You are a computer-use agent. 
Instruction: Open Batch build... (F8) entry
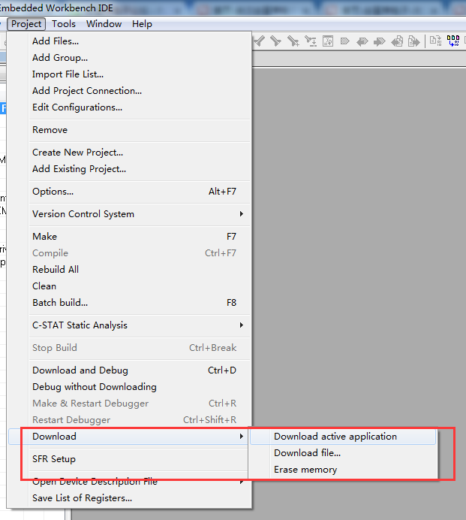pyautogui.click(x=129, y=303)
